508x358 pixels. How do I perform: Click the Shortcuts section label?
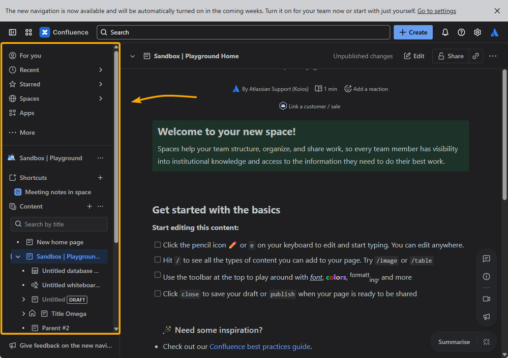point(33,178)
